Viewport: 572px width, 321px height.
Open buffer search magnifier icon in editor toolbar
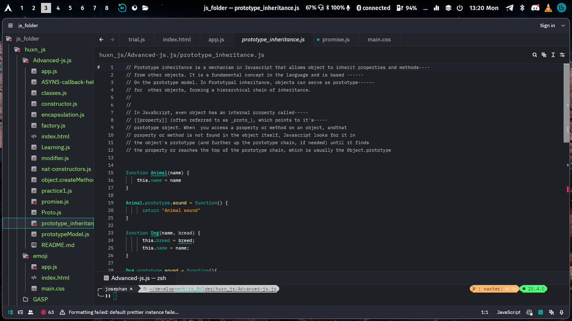point(535,55)
